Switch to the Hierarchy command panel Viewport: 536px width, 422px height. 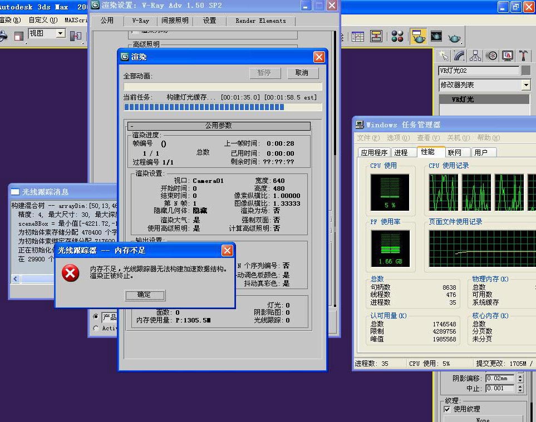click(475, 55)
